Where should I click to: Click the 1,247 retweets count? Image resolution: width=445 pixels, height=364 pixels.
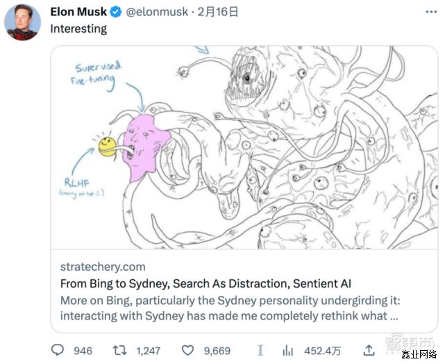coord(148,351)
